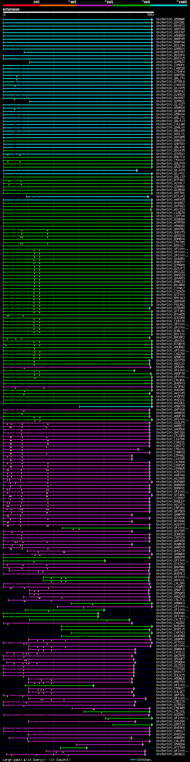Open the UniRef100_B9IDF6 entry

point(170,55)
